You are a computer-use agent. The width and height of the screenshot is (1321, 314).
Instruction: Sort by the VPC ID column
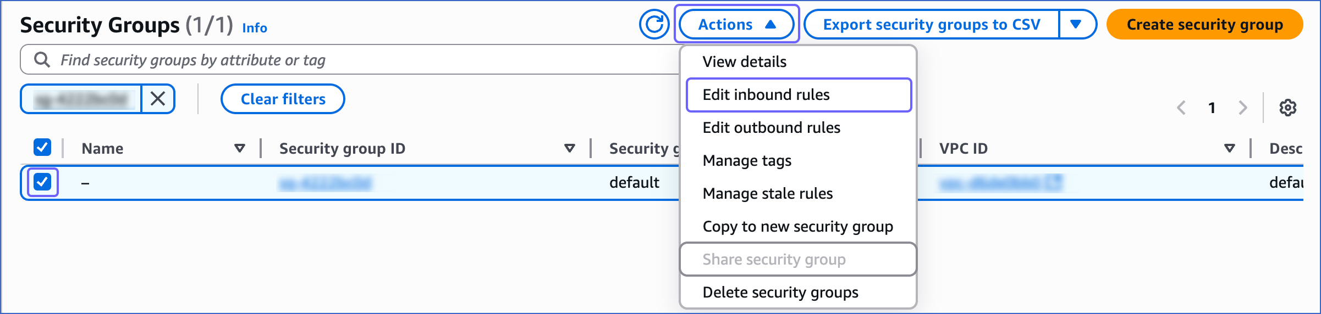click(1230, 148)
